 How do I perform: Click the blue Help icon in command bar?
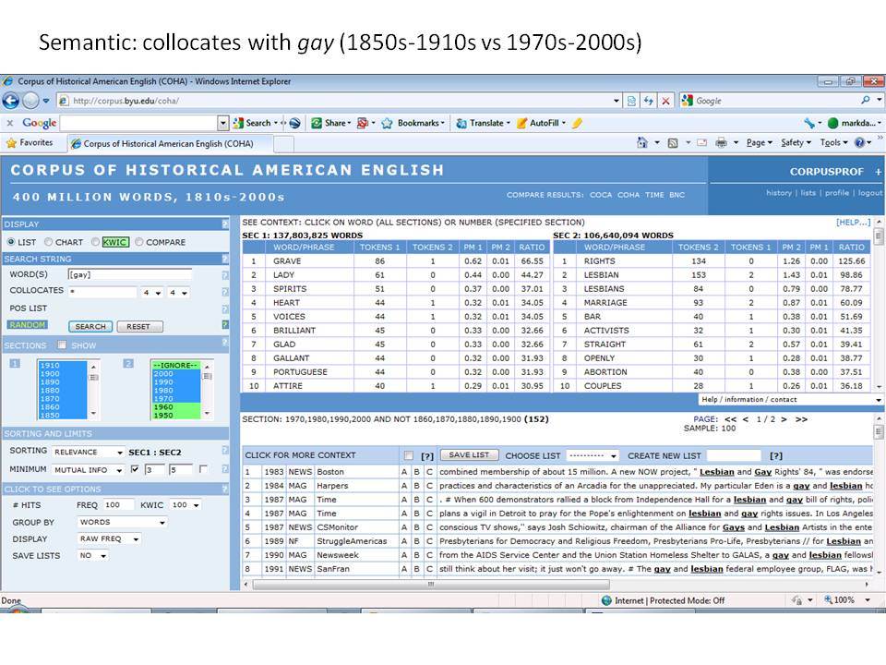coord(859,142)
